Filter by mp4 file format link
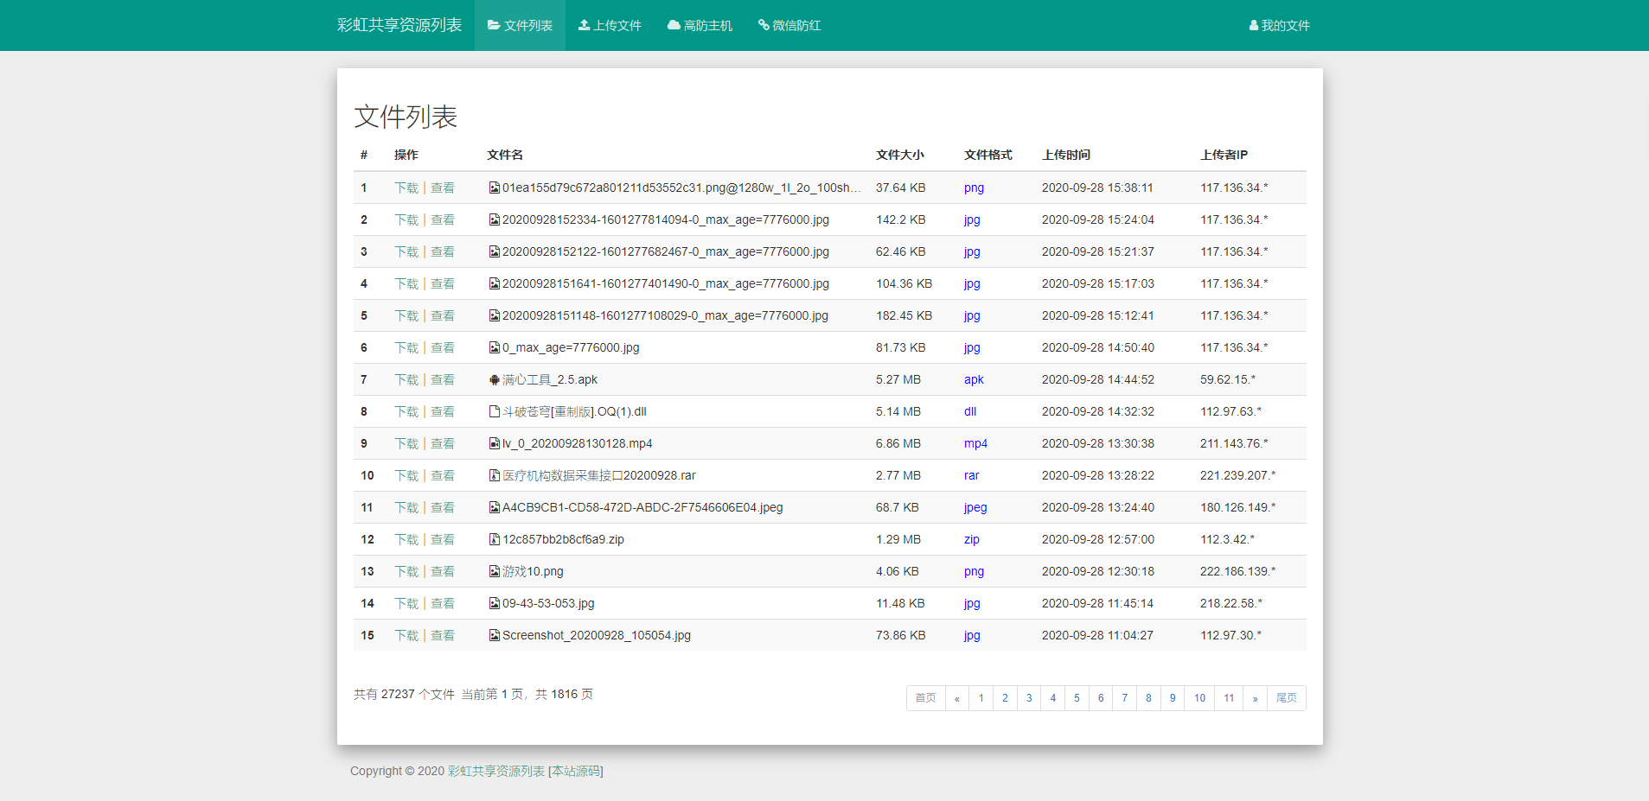This screenshot has height=801, width=1649. tap(975, 443)
